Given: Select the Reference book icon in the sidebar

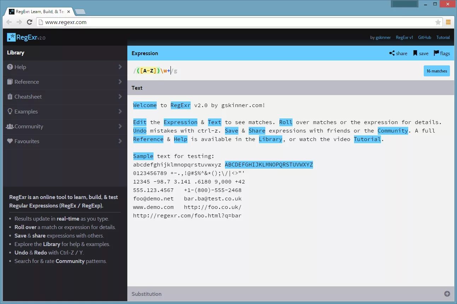Looking at the screenshot, I should pos(11,82).
